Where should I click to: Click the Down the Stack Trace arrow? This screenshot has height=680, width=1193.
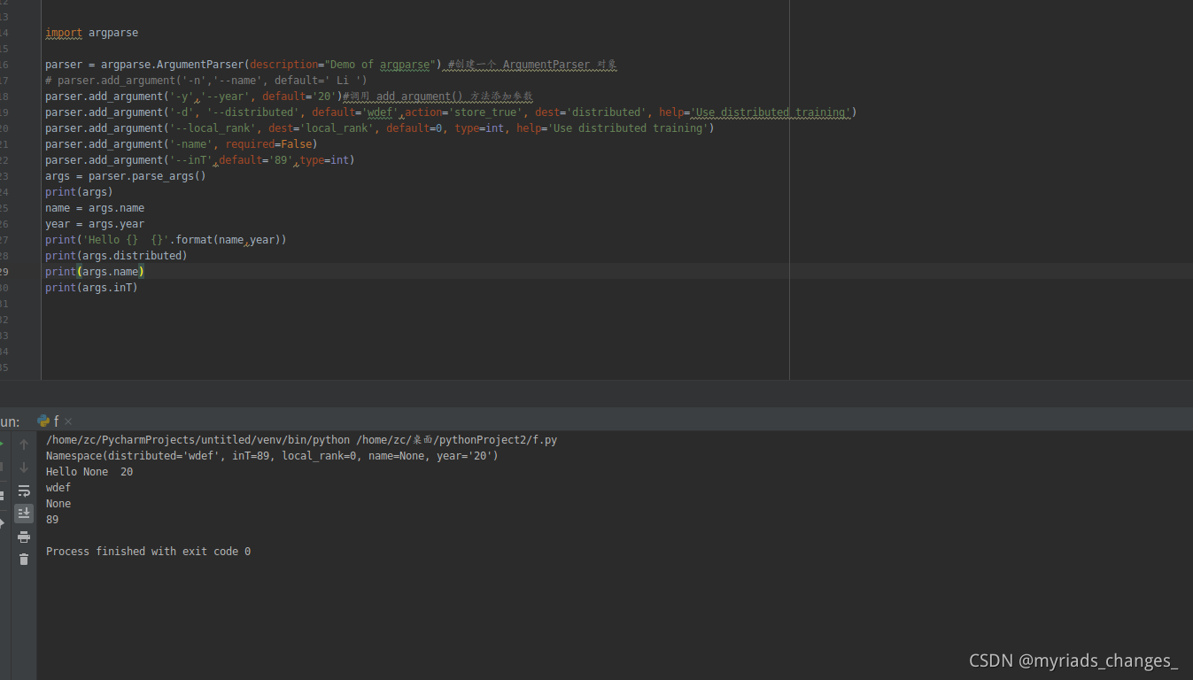point(24,467)
